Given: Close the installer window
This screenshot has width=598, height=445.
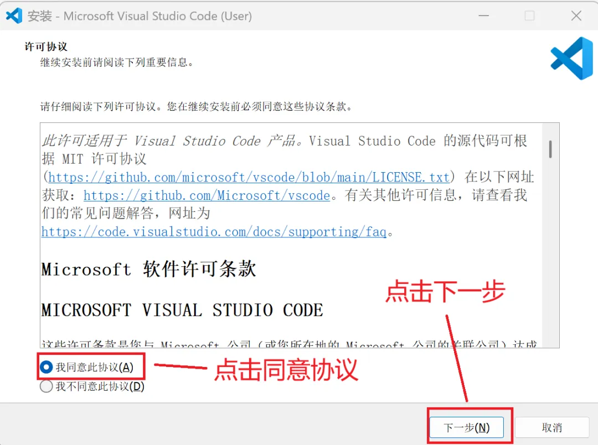Looking at the screenshot, I should coord(576,15).
